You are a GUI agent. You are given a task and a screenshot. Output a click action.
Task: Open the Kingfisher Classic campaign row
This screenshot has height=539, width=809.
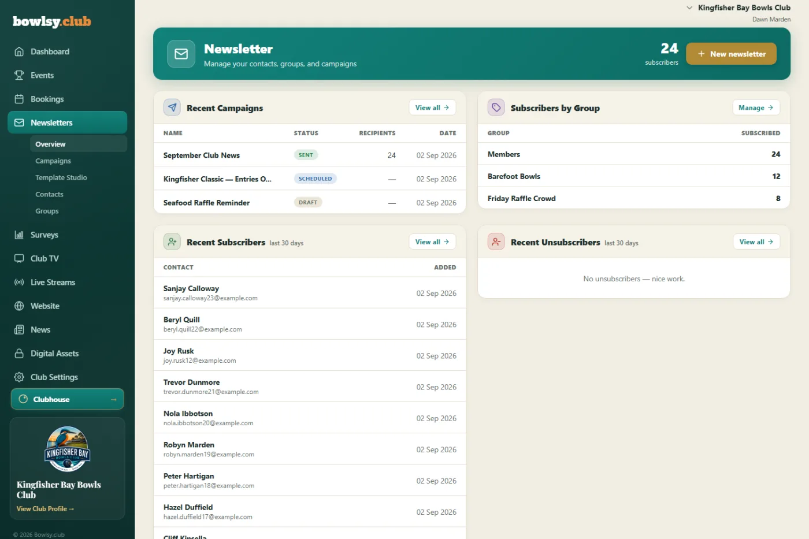(310, 179)
